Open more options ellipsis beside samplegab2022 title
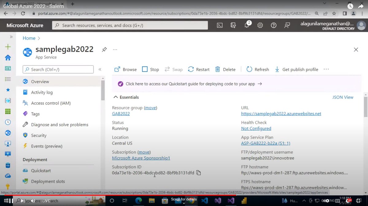 click(x=115, y=49)
